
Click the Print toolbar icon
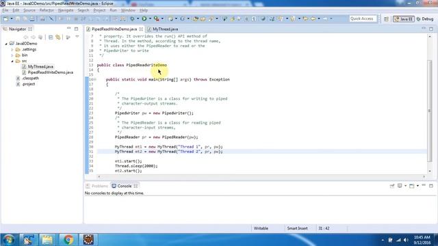click(32, 18)
